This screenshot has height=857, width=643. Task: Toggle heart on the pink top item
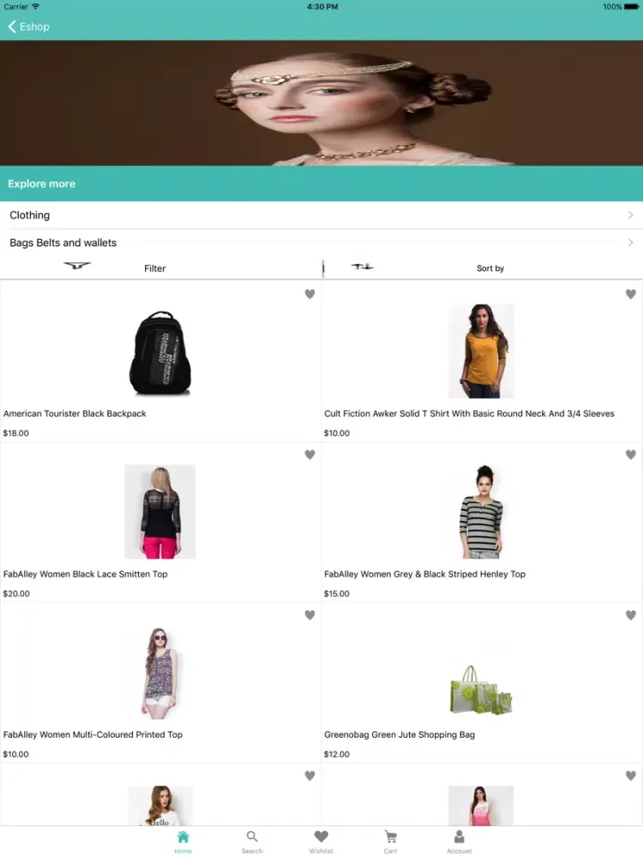click(630, 776)
